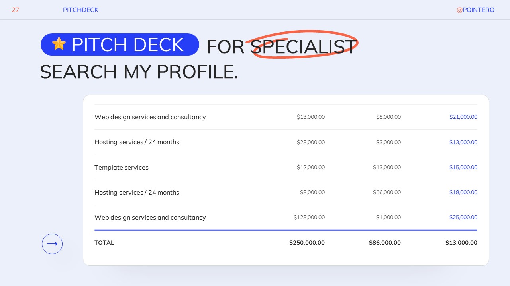Select the Template services row label
510x286 pixels.
122,168
